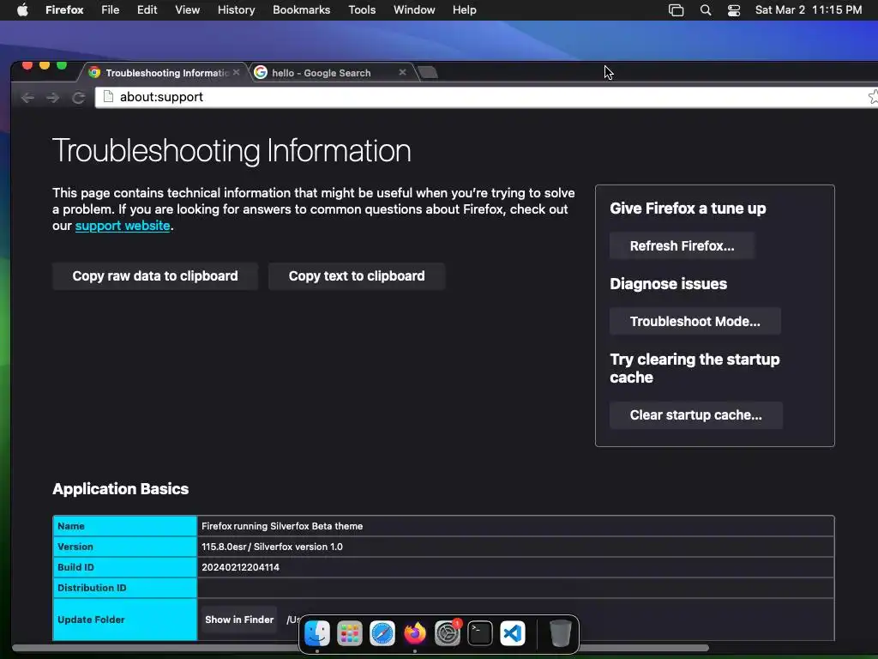Switch to the hello - Google Search tab
The image size is (878, 659).
click(333, 73)
